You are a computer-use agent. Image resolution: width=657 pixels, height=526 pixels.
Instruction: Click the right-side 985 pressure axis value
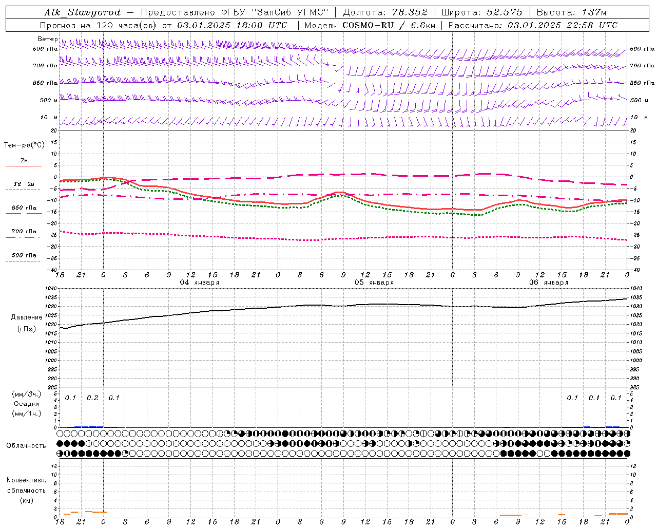tap(635, 387)
